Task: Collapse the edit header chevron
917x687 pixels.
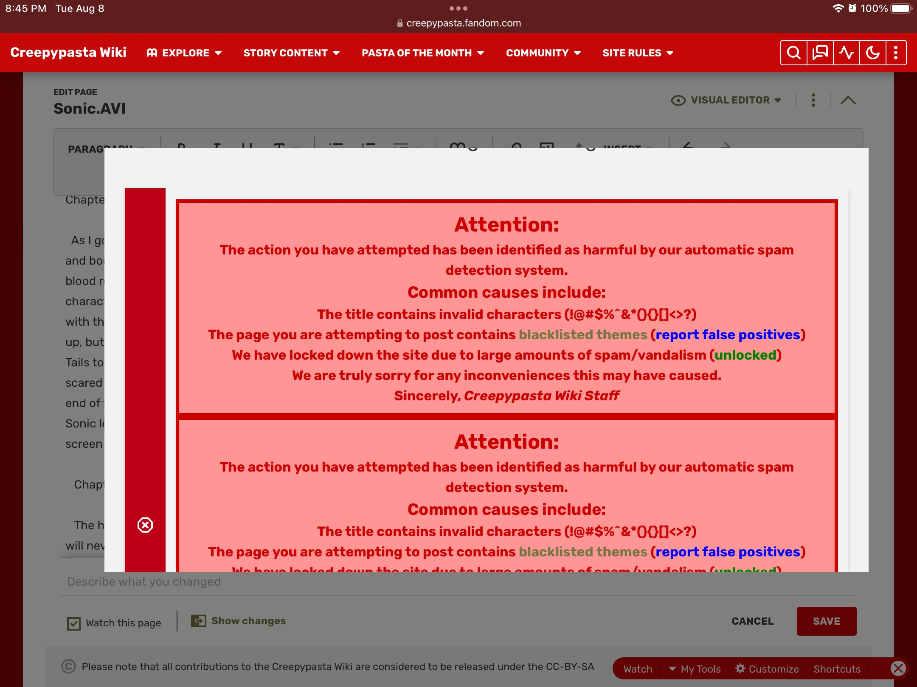Action: click(848, 100)
